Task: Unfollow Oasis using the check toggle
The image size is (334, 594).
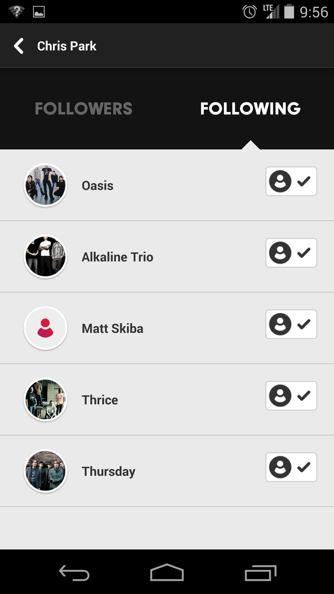Action: (291, 181)
